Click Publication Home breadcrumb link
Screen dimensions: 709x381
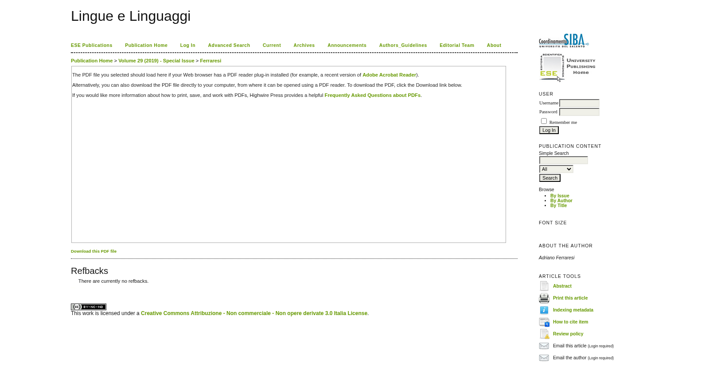[92, 61]
